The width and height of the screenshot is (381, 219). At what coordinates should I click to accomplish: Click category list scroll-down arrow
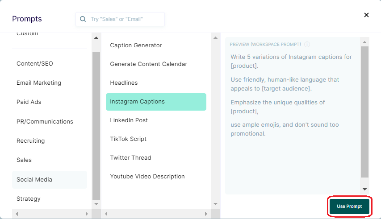tap(96, 204)
